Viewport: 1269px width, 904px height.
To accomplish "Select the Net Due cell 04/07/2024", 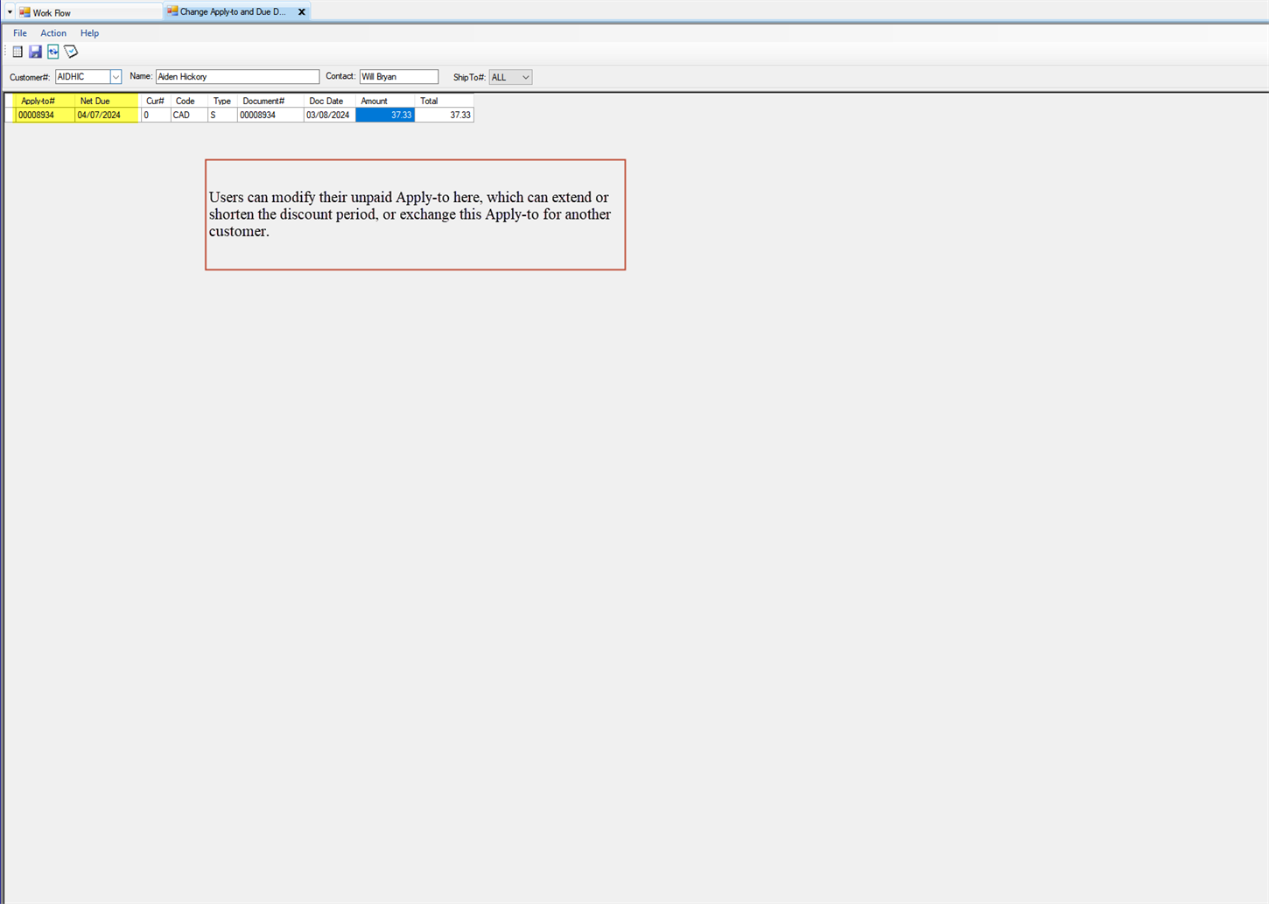I will click(x=106, y=116).
